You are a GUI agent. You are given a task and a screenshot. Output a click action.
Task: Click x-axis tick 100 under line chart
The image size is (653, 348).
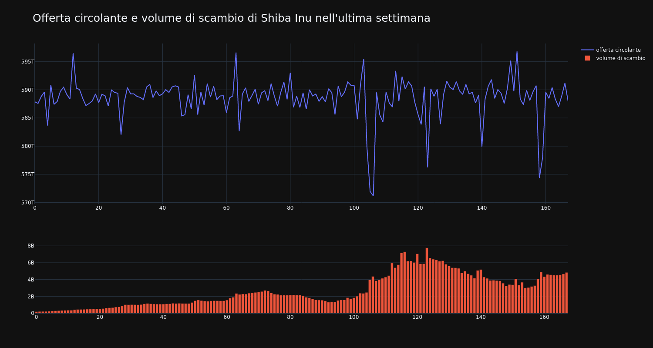(354, 208)
